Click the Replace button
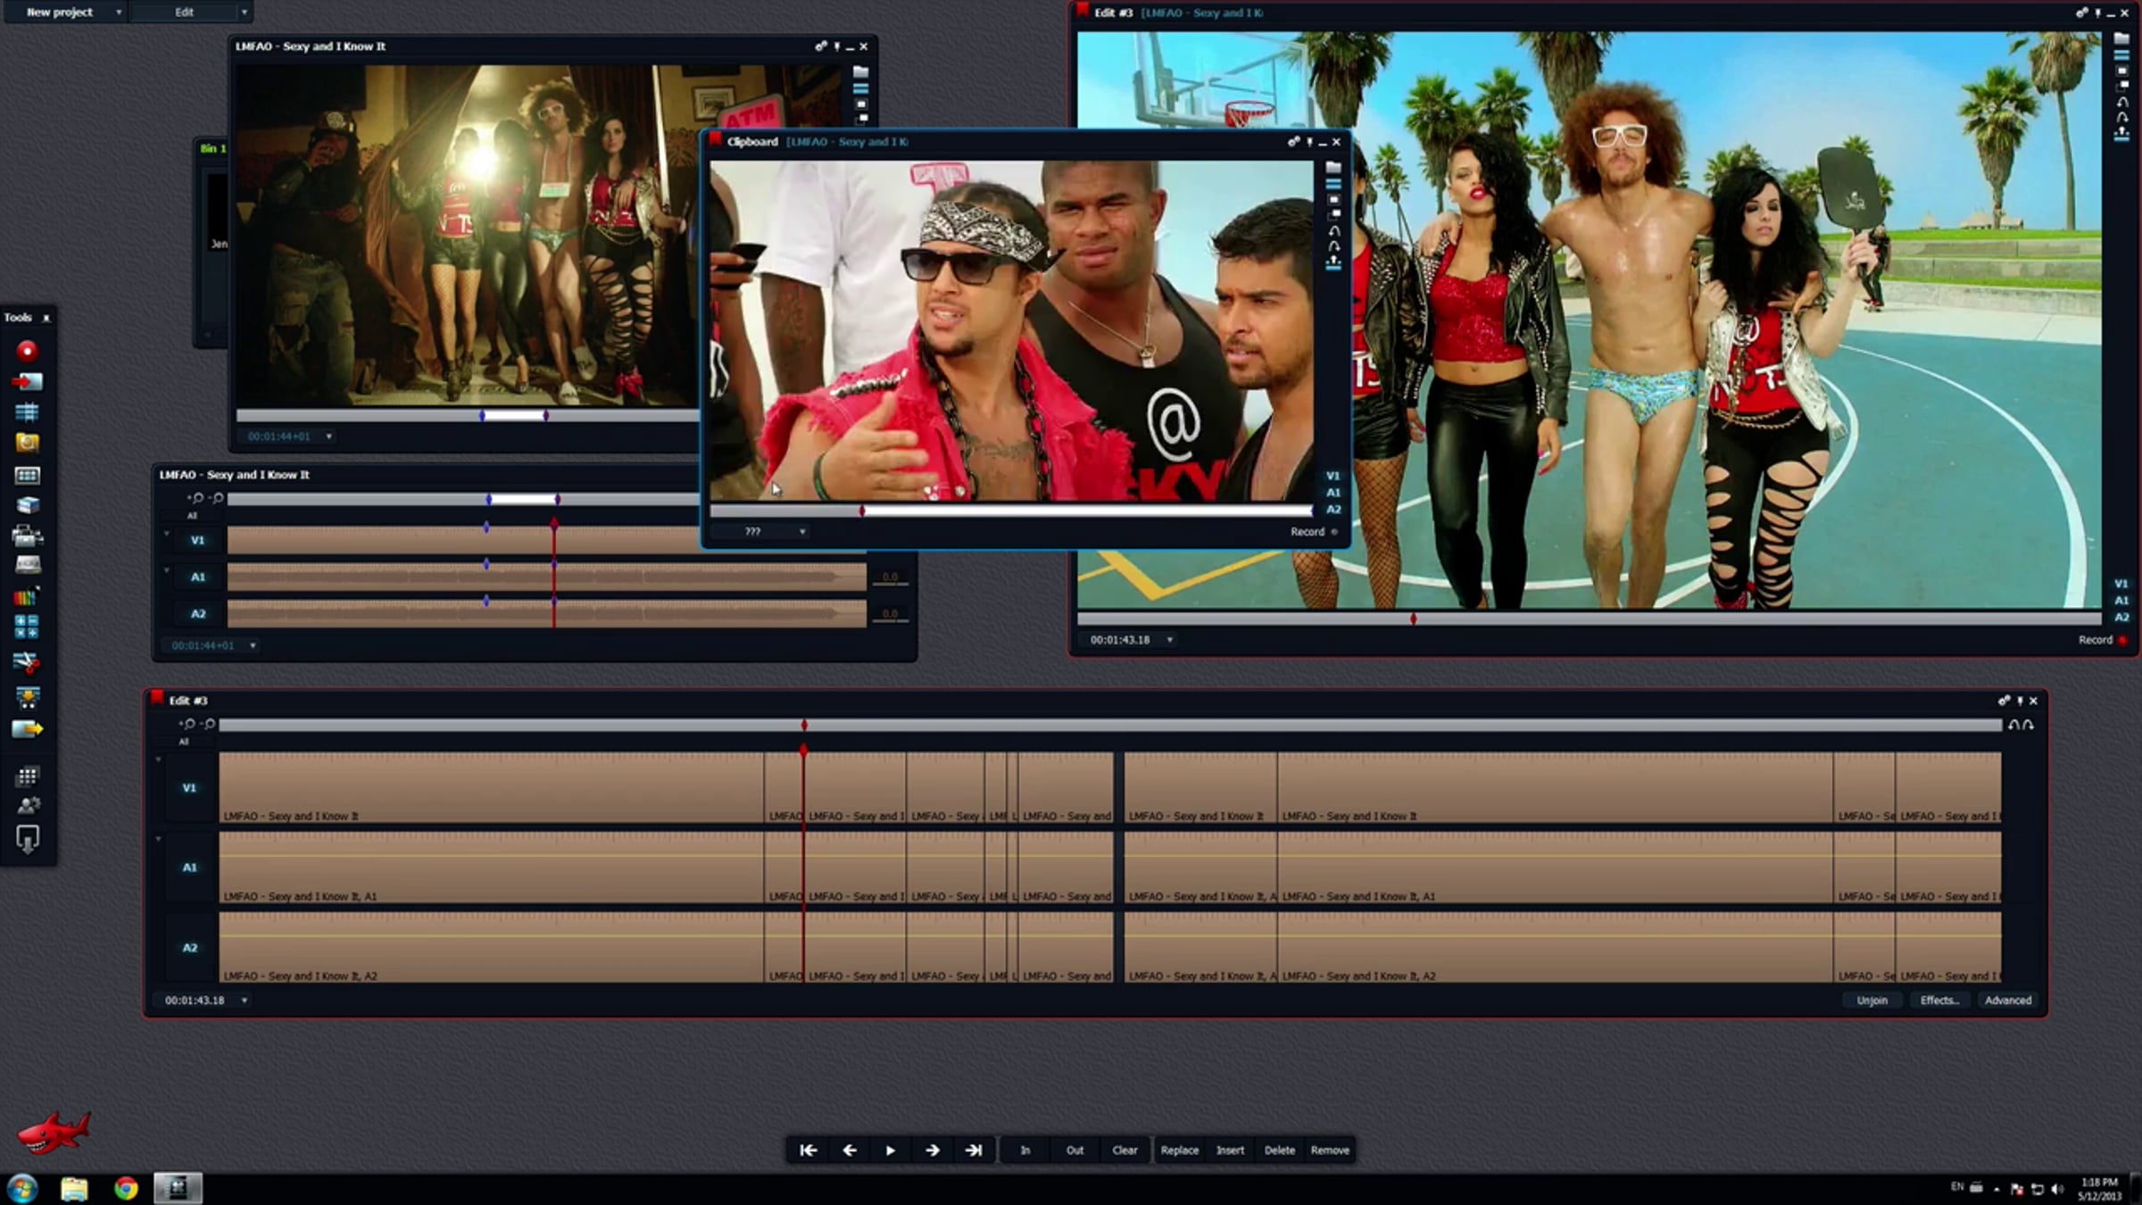The width and height of the screenshot is (2142, 1205). click(1179, 1151)
